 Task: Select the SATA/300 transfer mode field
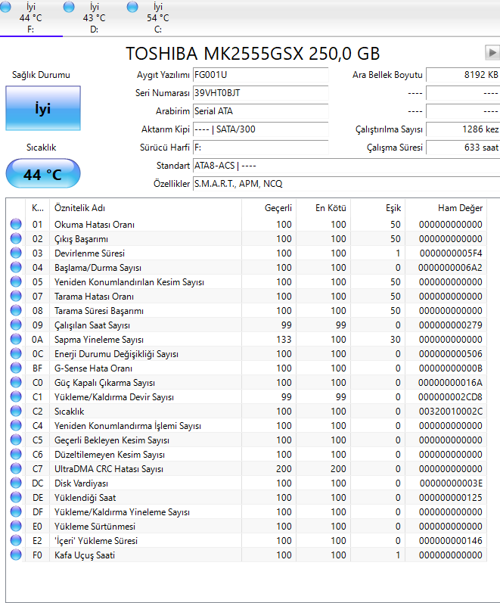click(260, 129)
